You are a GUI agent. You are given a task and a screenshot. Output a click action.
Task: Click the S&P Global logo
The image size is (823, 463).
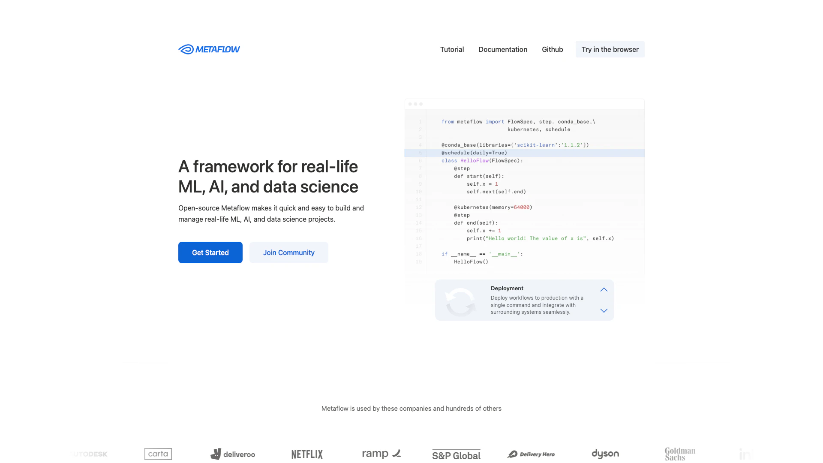(x=456, y=454)
